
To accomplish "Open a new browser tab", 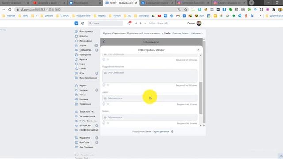I will (252, 3).
